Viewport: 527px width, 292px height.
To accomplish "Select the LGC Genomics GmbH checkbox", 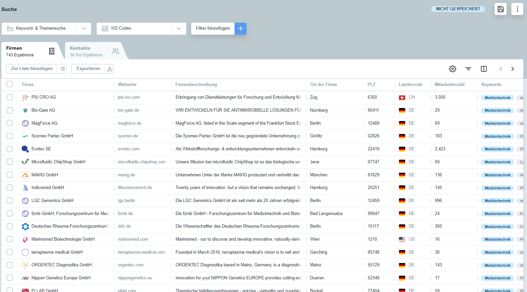I will pos(10,200).
